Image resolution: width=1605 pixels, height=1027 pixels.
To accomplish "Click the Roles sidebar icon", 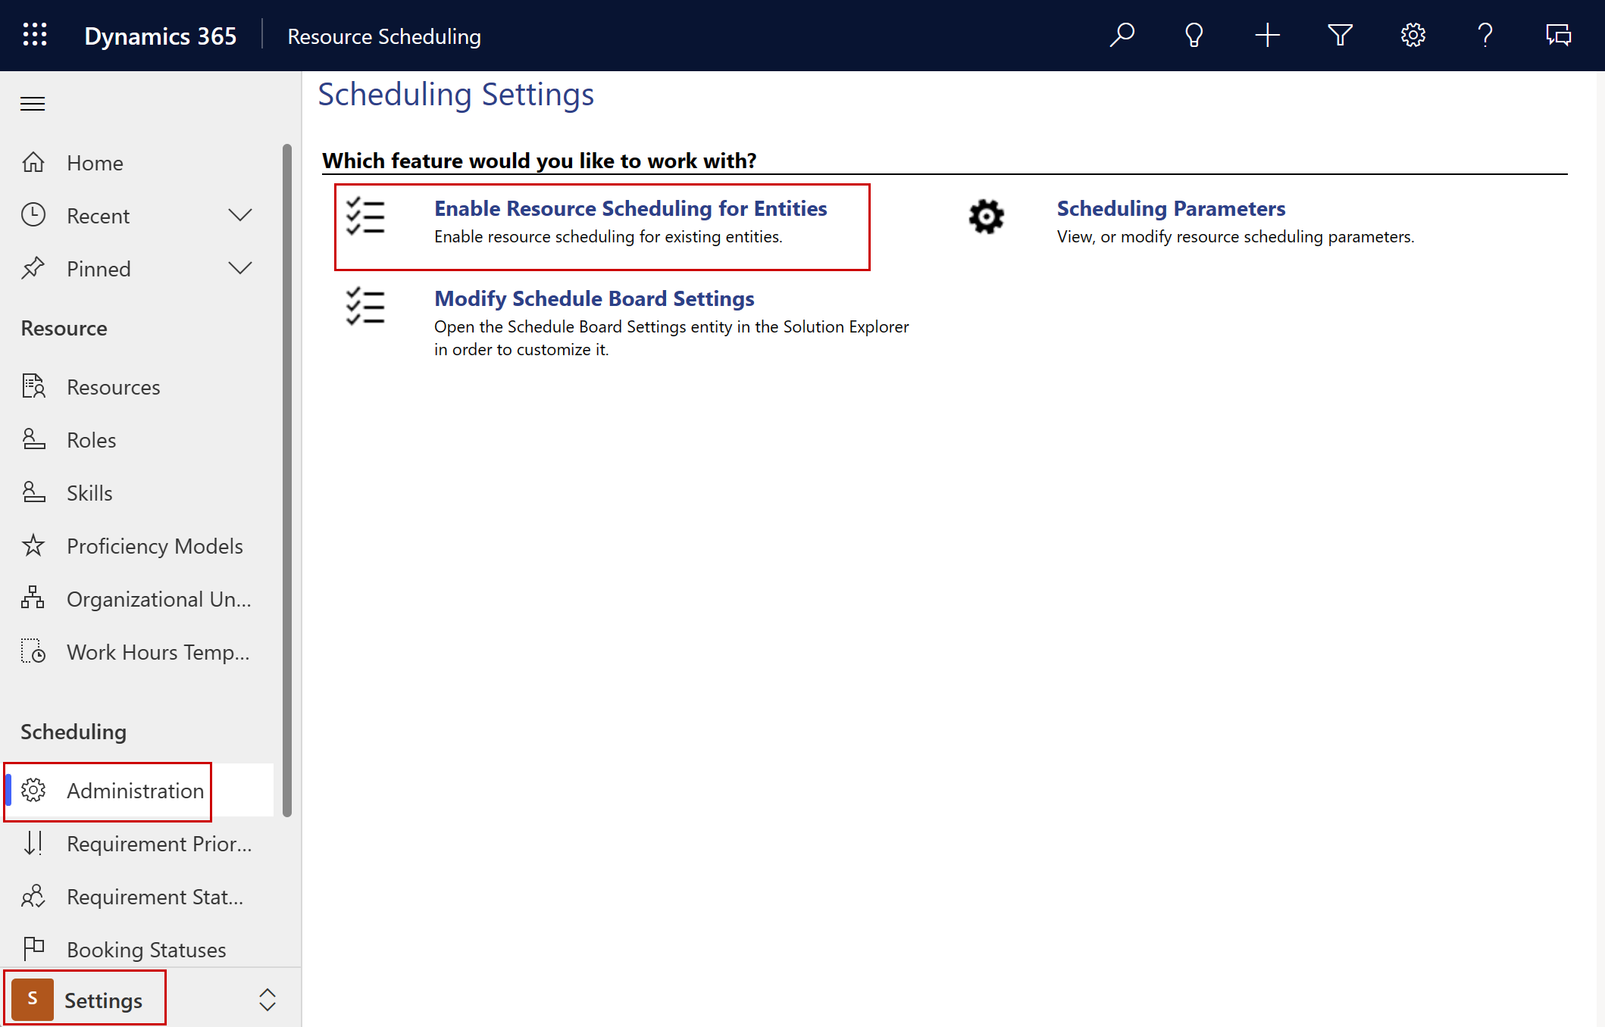I will [32, 439].
